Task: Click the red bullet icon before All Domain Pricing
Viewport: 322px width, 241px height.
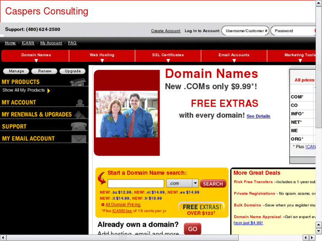Action: pyautogui.click(x=103, y=205)
